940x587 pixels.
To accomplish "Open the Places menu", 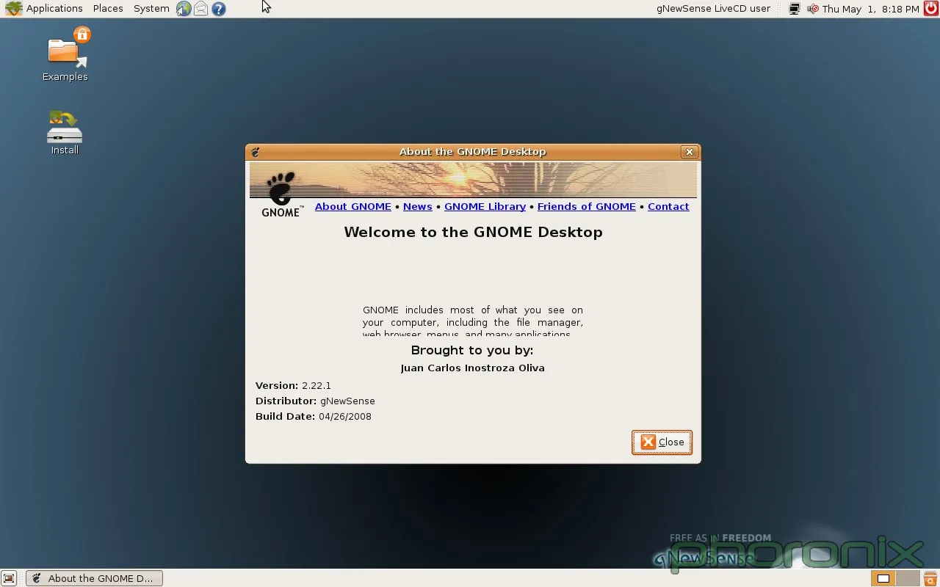I will click(x=108, y=9).
